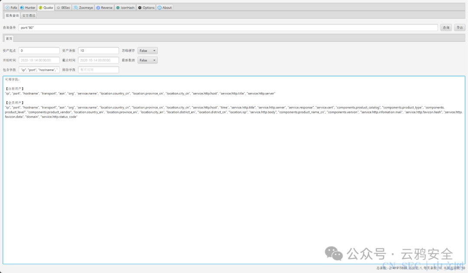Focus the 资产起点 input field
The image size is (468, 273).
pyautogui.click(x=39, y=51)
